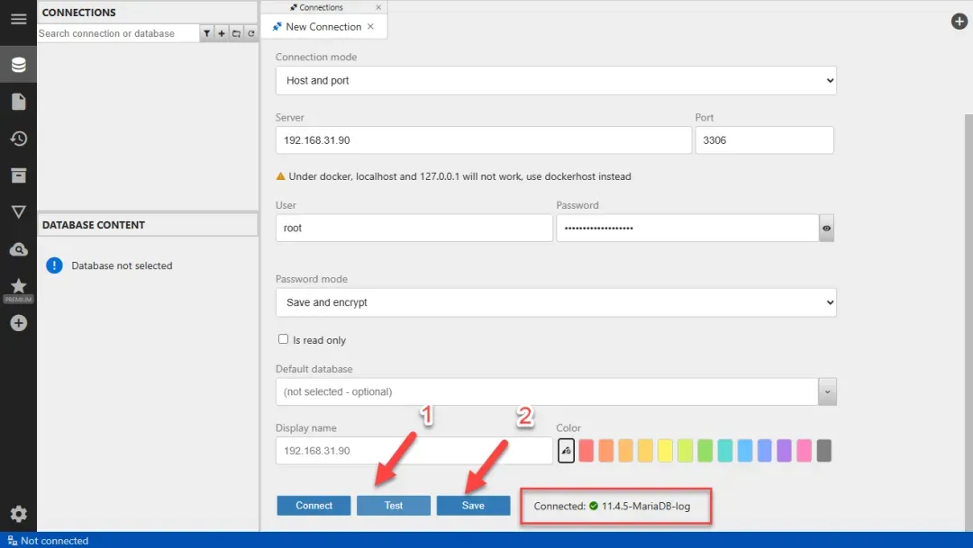Open the Premium star icon
The image size is (973, 548).
[18, 288]
